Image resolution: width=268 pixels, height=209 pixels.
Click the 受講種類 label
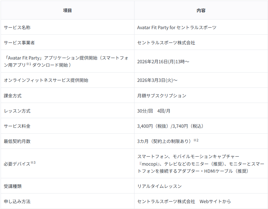click(x=13, y=186)
